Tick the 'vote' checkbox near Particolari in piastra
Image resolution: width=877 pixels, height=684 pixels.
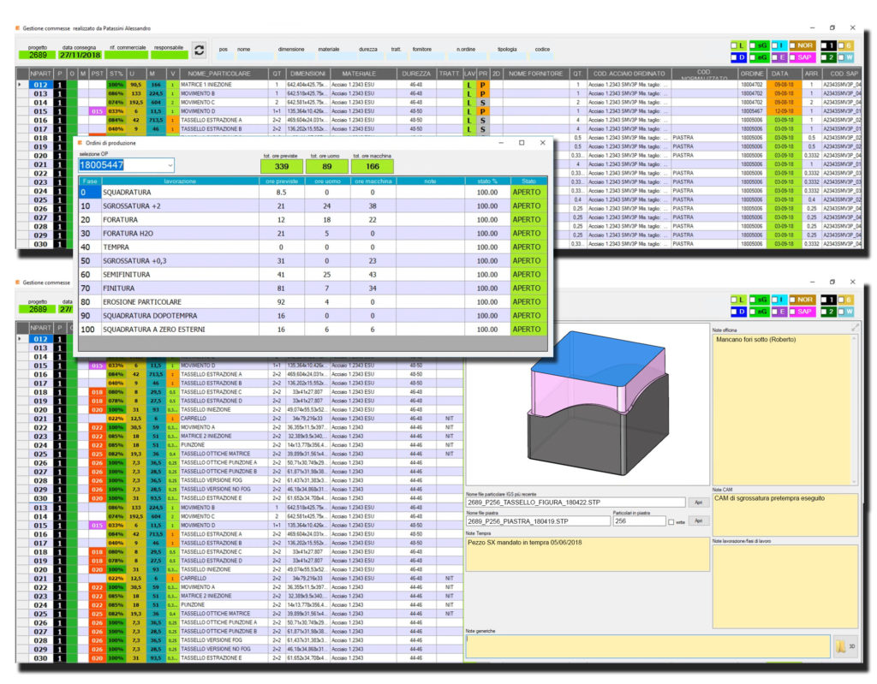671,521
